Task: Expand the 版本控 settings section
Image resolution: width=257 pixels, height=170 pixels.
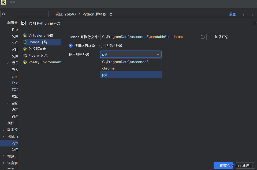Action: point(4,130)
